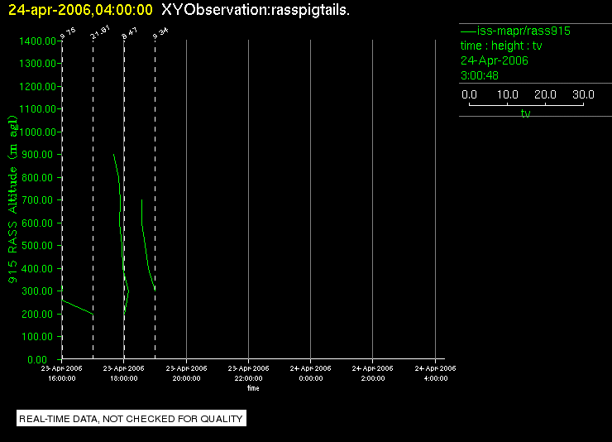Screen dimensions: 612x442
Task: Click the 0.0 value on the tv scale
Action: [x=469, y=94]
